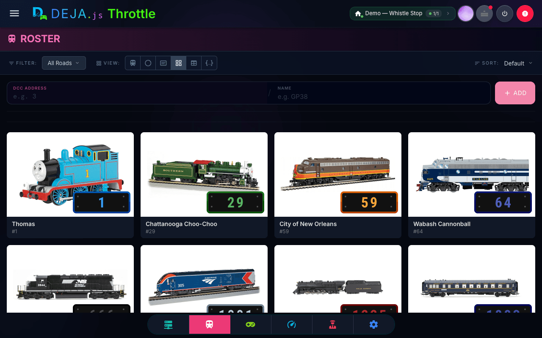Open the speedometer tab in bottom bar
The height and width of the screenshot is (338, 542).
tap(292, 324)
